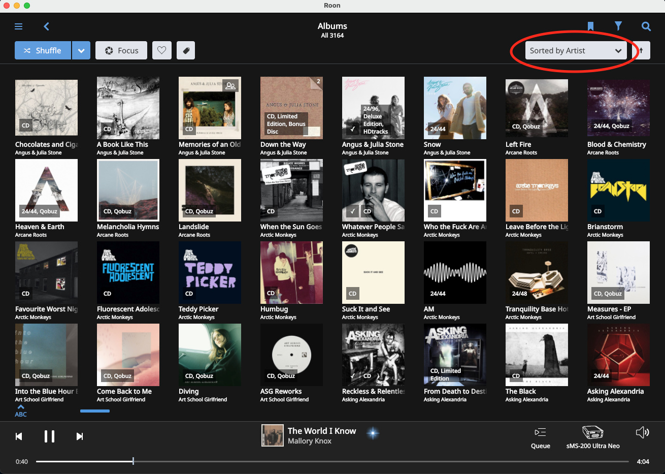Screen dimensions: 665x474
Task: Open A Book Like This album
Action: click(x=128, y=108)
